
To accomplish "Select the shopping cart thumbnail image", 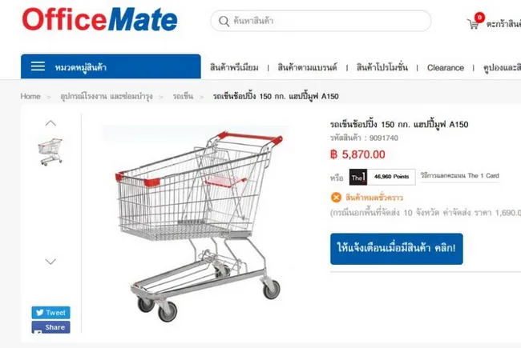I will tap(50, 152).
